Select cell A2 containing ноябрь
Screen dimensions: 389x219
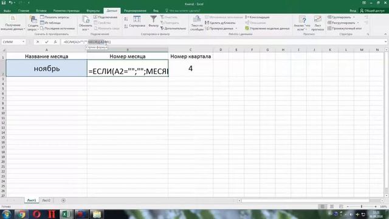click(x=47, y=68)
